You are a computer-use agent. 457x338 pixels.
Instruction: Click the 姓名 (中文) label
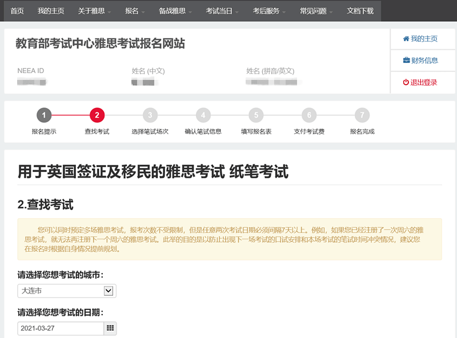pos(148,71)
